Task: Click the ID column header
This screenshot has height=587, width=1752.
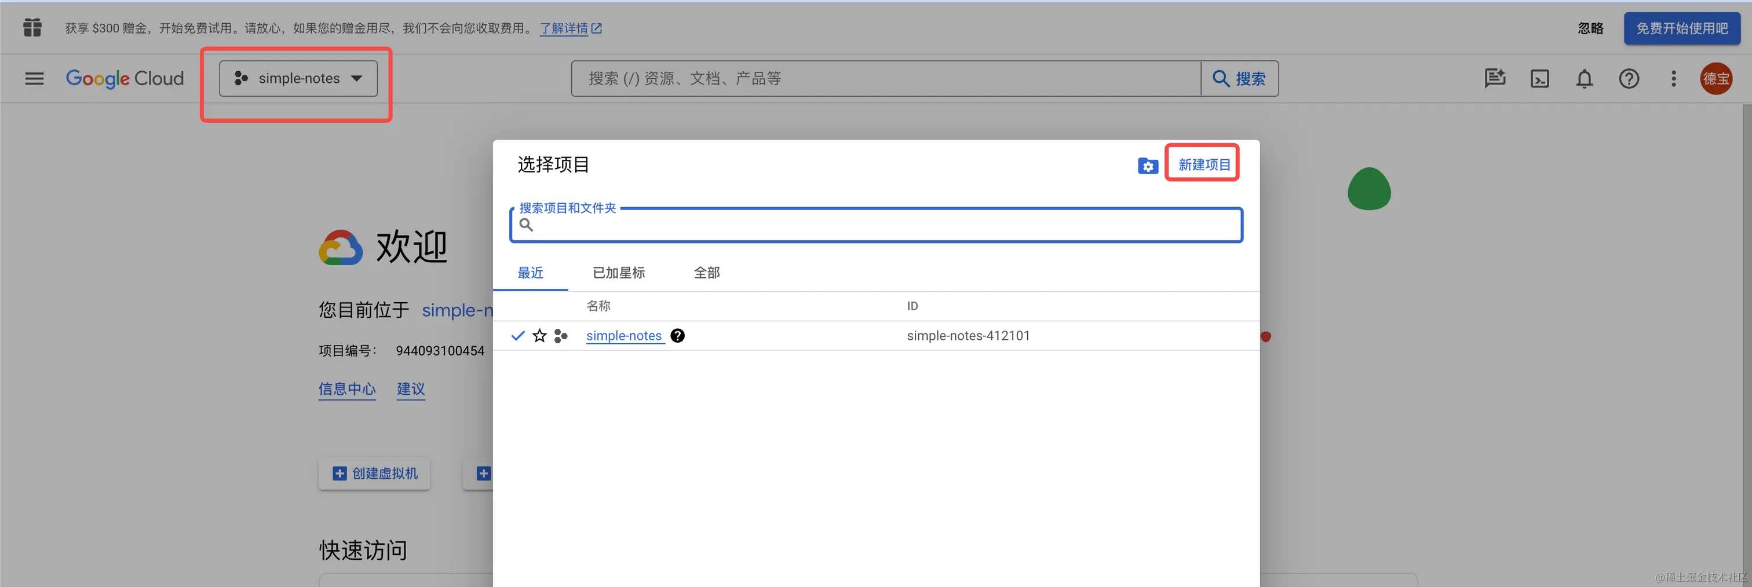Action: tap(912, 306)
